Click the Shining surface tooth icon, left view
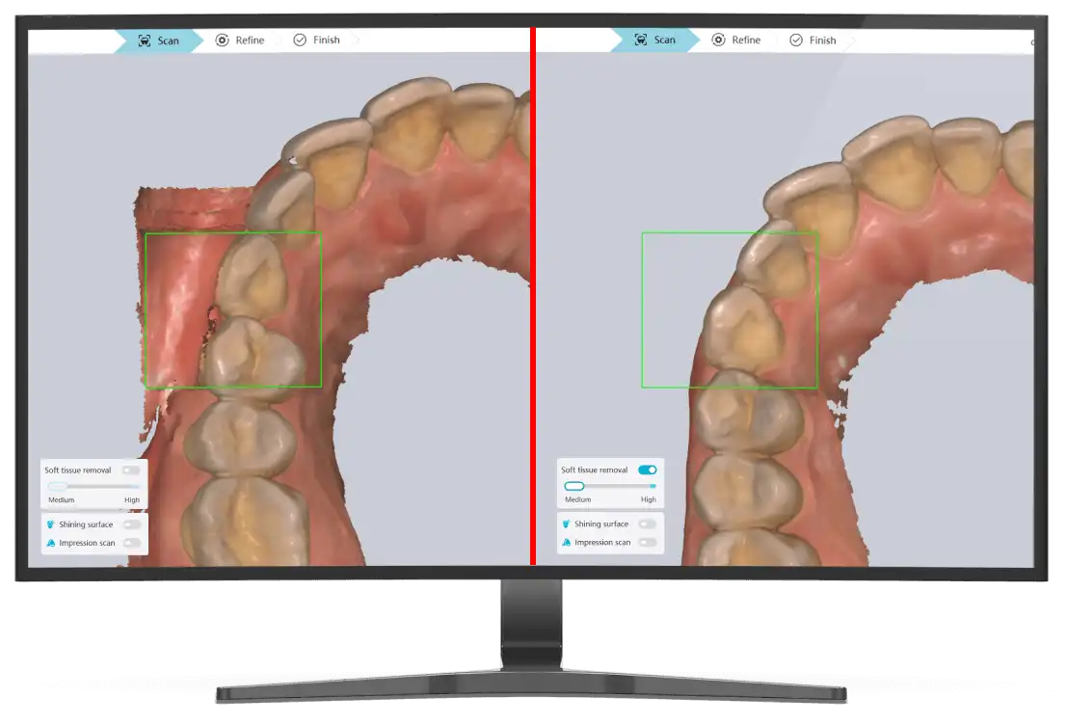Viewport: 1066px width, 725px height. [x=51, y=524]
